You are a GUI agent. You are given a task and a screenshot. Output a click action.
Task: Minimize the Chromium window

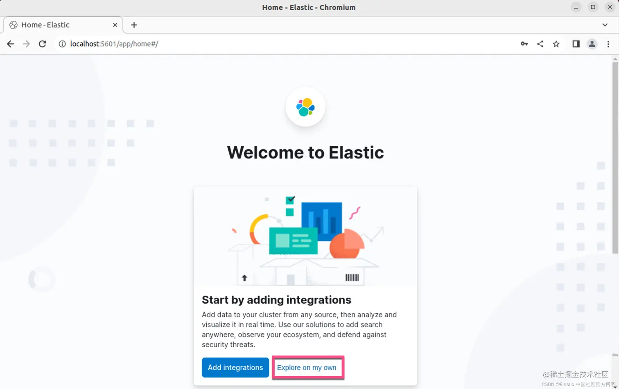(x=576, y=7)
